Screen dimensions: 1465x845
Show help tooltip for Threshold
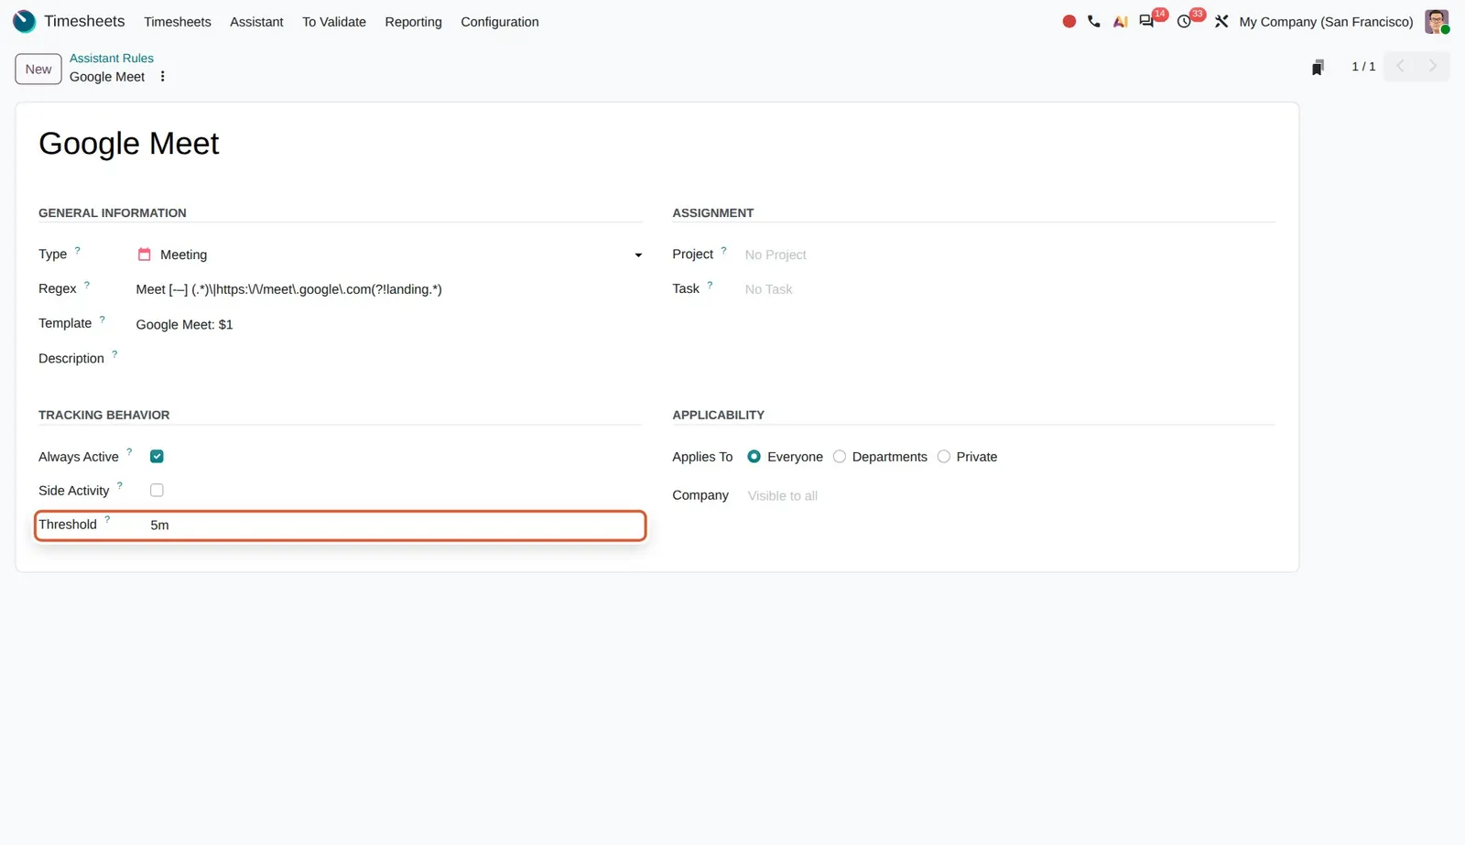pyautogui.click(x=107, y=519)
